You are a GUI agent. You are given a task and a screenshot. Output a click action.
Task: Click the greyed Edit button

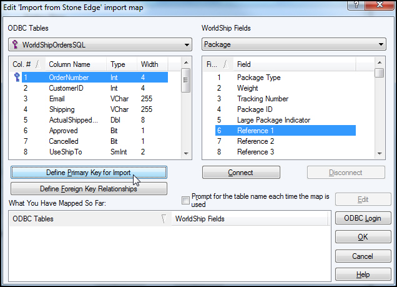(x=363, y=199)
